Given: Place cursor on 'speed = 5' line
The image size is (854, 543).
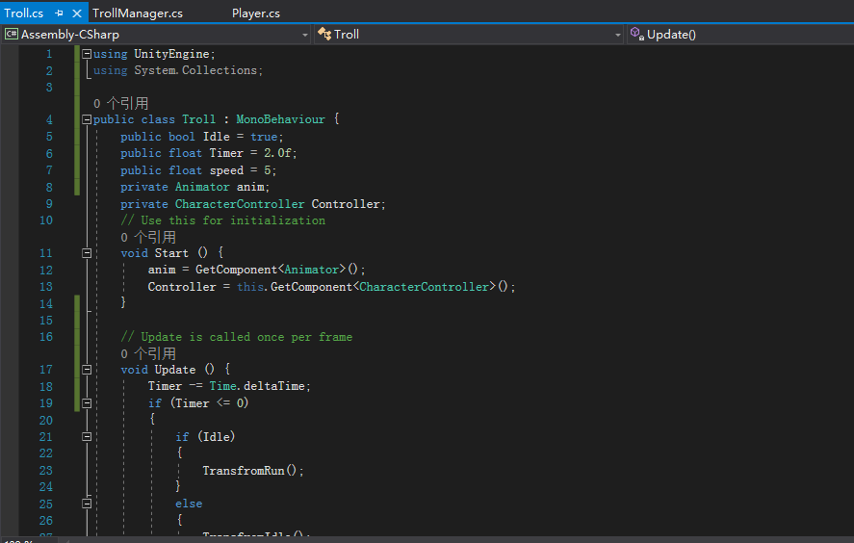Looking at the screenshot, I should pyautogui.click(x=198, y=170).
